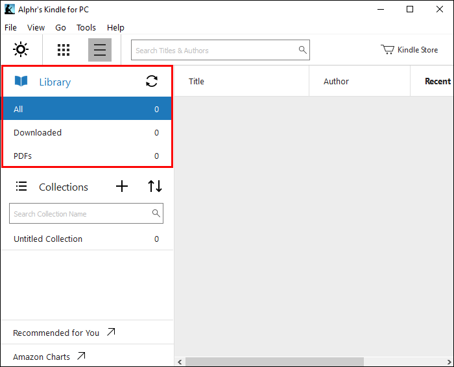Click the Library book icon
Viewport: 454px width, 367px height.
coord(21,82)
